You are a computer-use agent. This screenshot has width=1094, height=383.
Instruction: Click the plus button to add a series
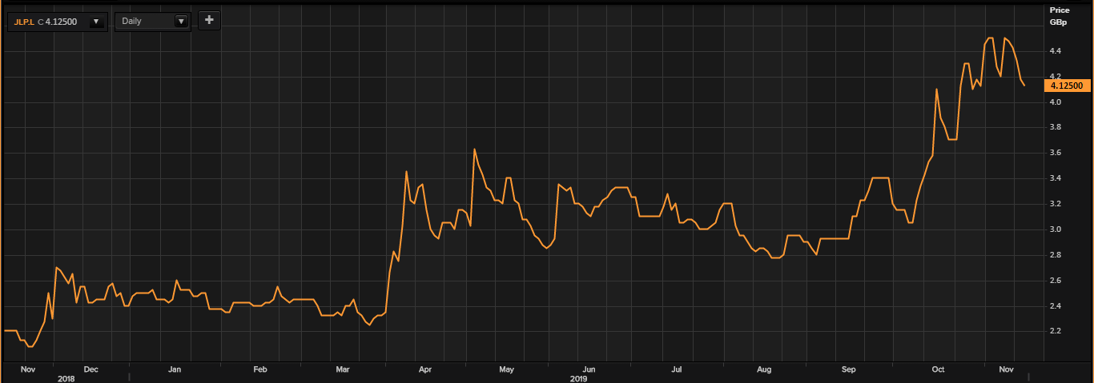click(209, 20)
